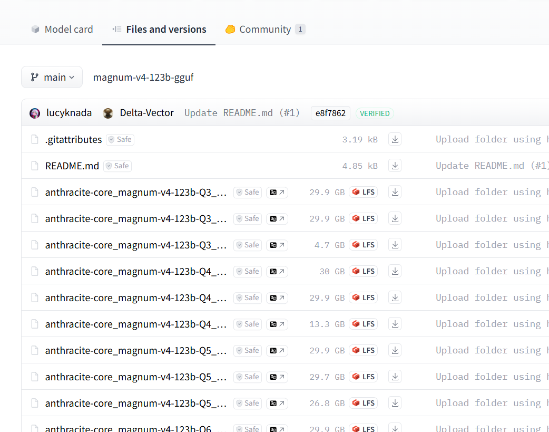The width and height of the screenshot is (549, 432).
Task: Open commit message on .gitattributes row
Action: [x=492, y=139]
